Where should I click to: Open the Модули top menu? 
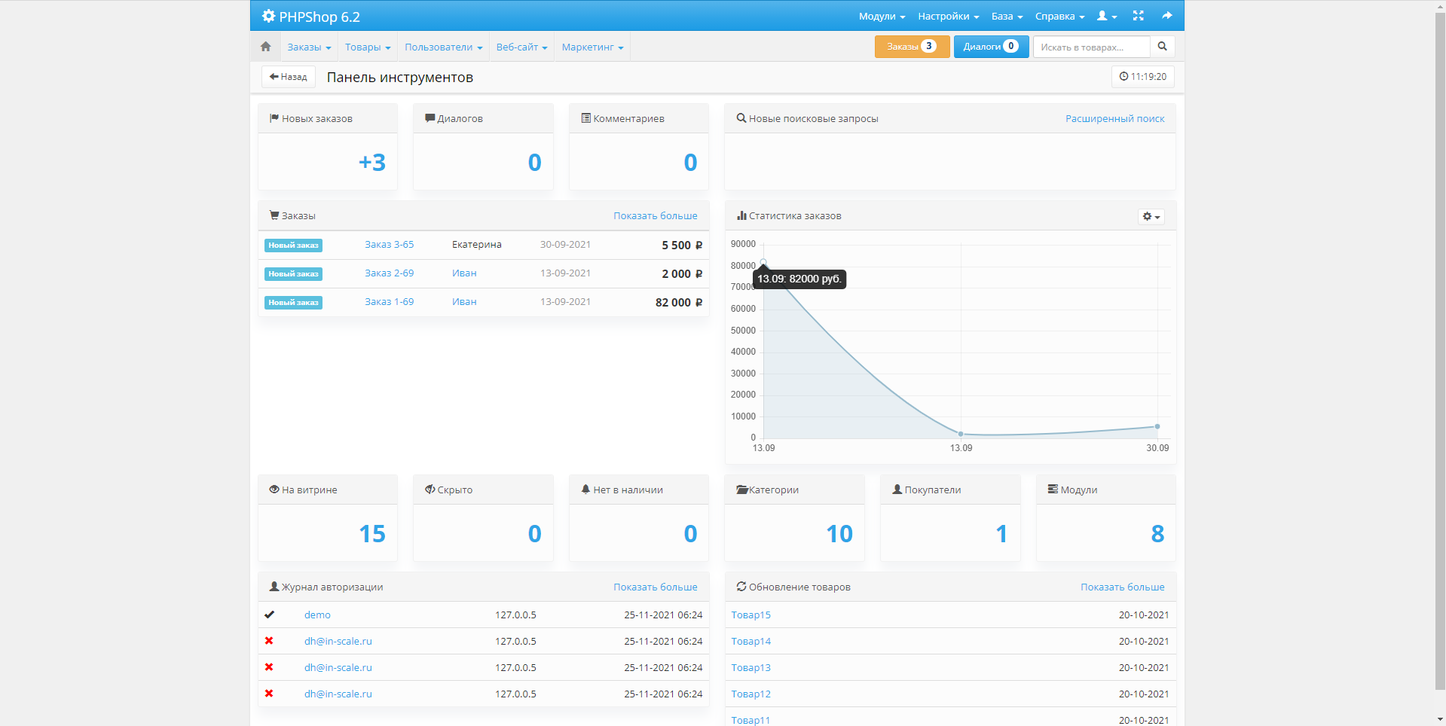point(882,16)
